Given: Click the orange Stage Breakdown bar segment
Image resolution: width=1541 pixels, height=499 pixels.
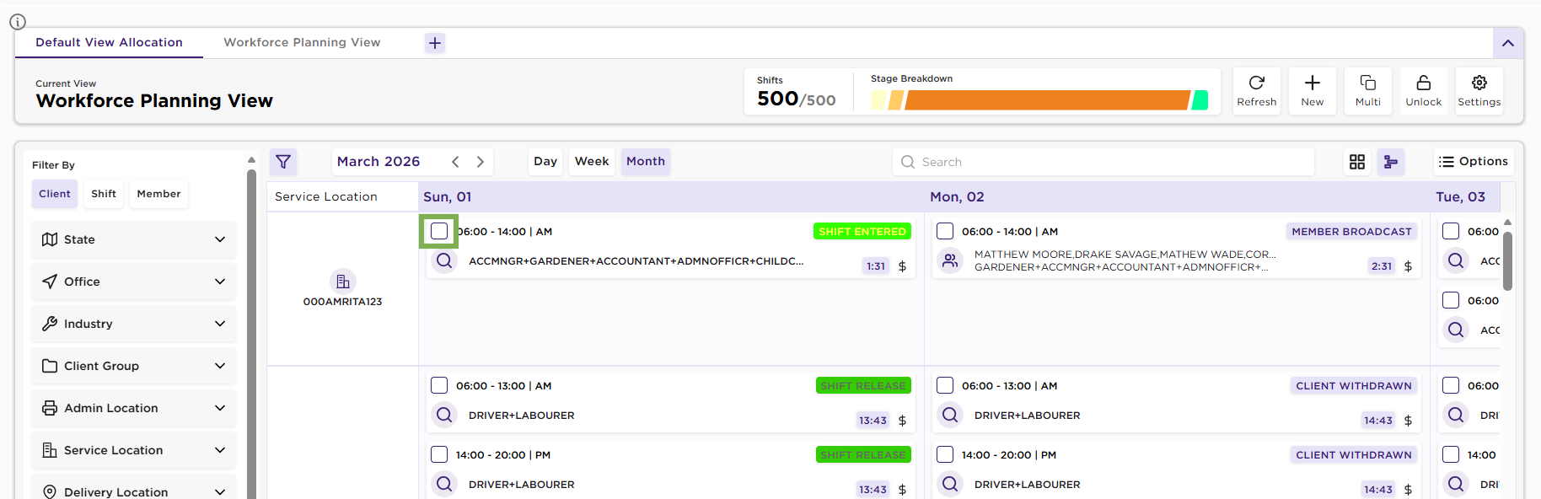Looking at the screenshot, I should 1045,100.
